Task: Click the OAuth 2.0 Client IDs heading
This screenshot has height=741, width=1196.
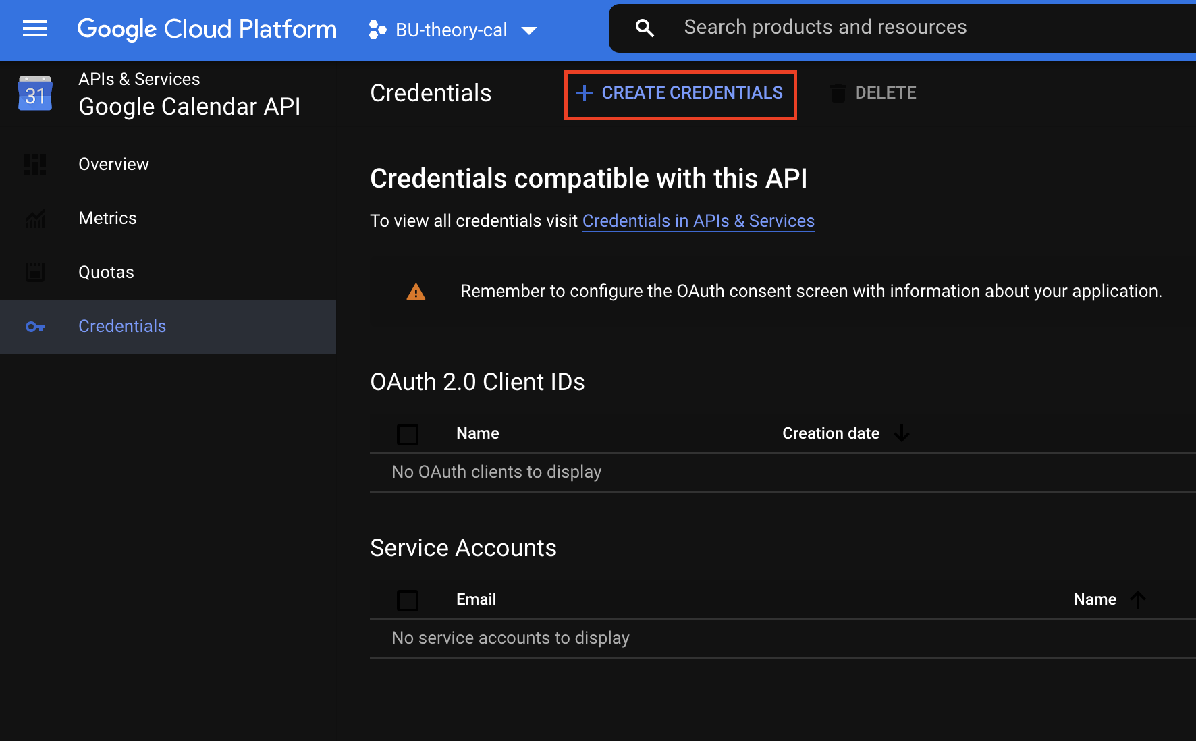Action: pos(477,382)
